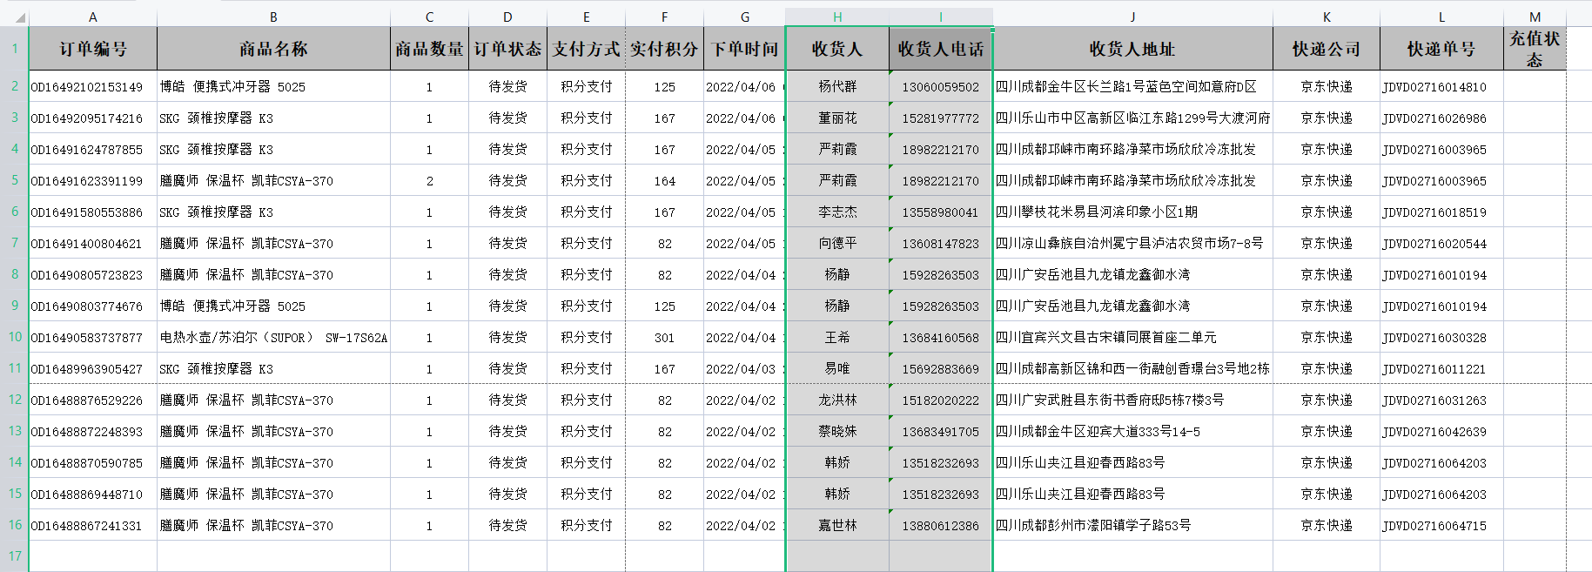The height and width of the screenshot is (572, 1592).
Task: Select recipient 龙洪林
Action: [x=837, y=400]
